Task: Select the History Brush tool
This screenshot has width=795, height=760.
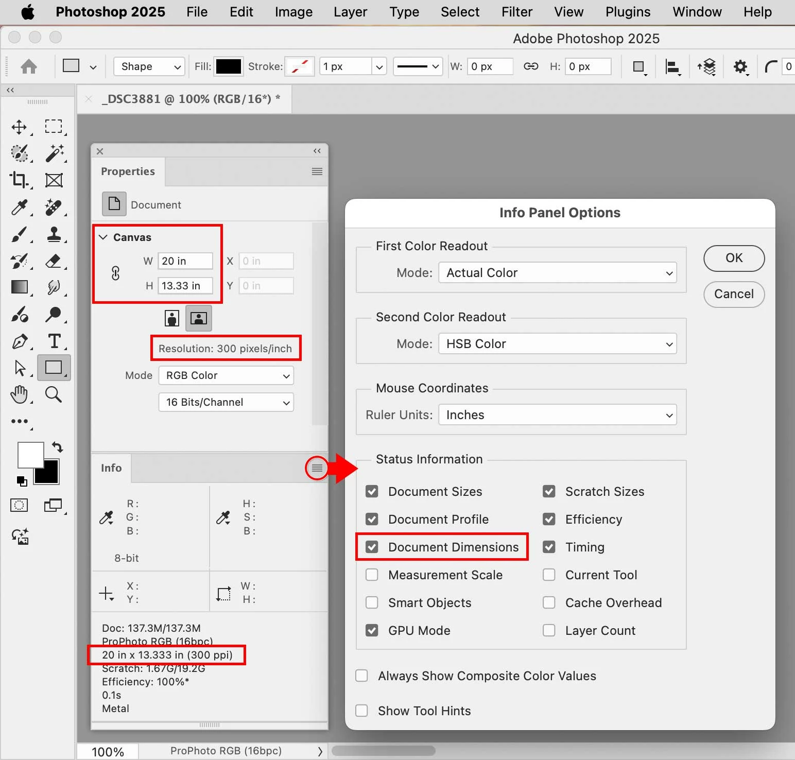Action: pyautogui.click(x=20, y=261)
